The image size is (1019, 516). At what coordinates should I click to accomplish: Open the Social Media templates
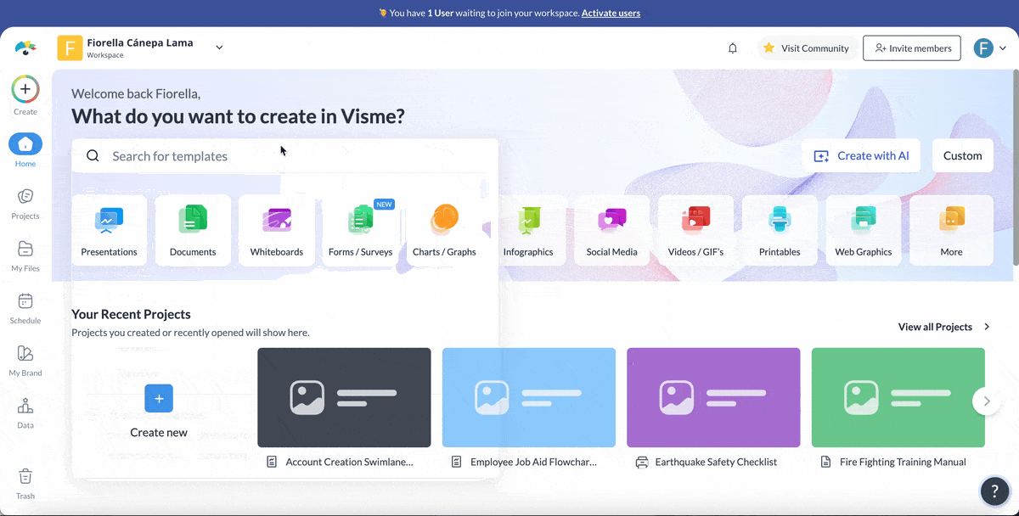[611, 229]
